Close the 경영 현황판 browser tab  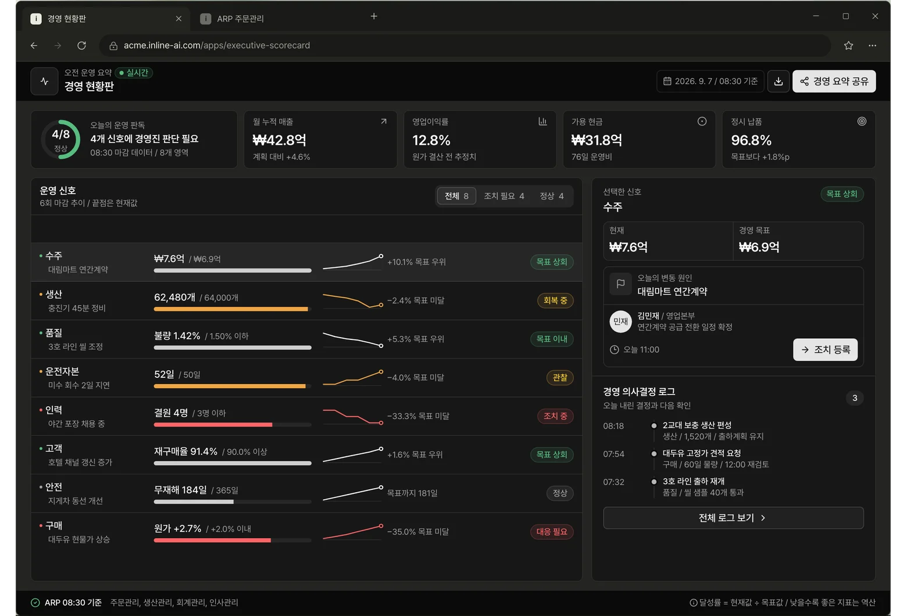[x=178, y=19]
